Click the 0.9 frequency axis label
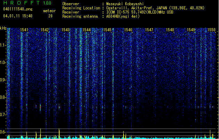This screenshot has width=219, height=139. click(3, 80)
